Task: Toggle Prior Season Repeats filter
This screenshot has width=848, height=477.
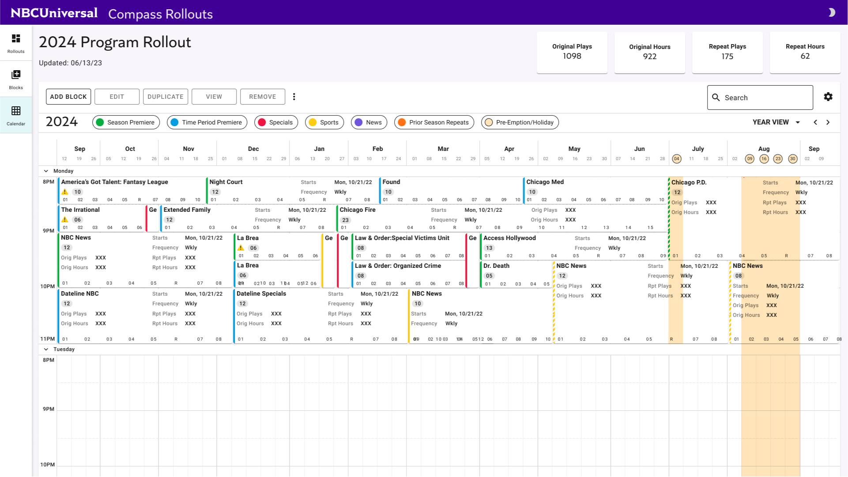Action: [434, 122]
